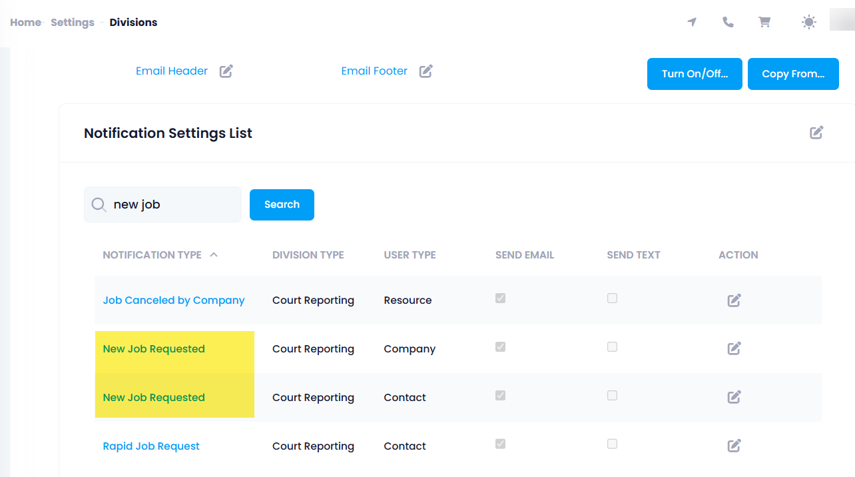Viewport: 855px width, 477px height.
Task: Click edit icon beside Notification Settings List
Action: (816, 133)
